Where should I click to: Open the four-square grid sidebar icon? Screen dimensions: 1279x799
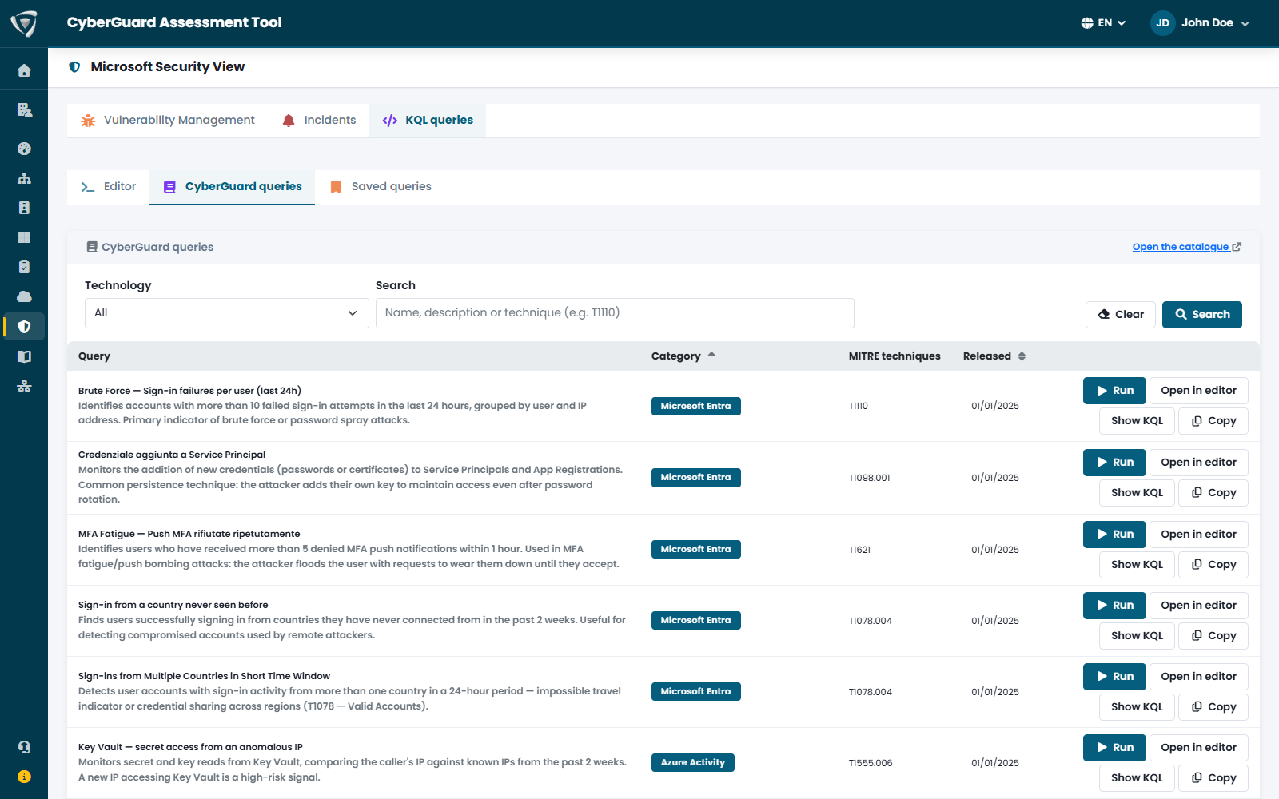point(24,237)
